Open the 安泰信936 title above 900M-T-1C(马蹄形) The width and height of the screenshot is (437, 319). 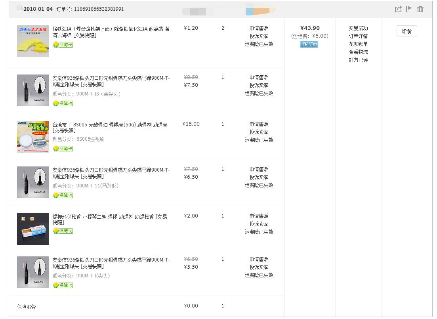coord(111,173)
